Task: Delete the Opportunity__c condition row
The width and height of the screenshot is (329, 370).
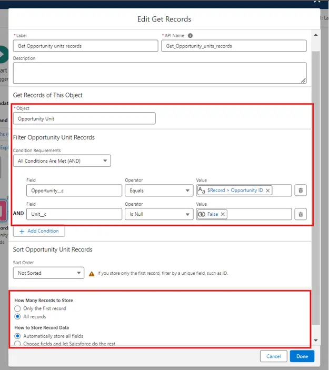Action: [301, 190]
